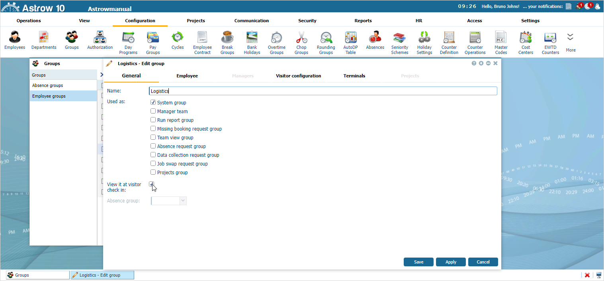Open the Cost Centers icon
This screenshot has width=604, height=281.
(526, 38)
